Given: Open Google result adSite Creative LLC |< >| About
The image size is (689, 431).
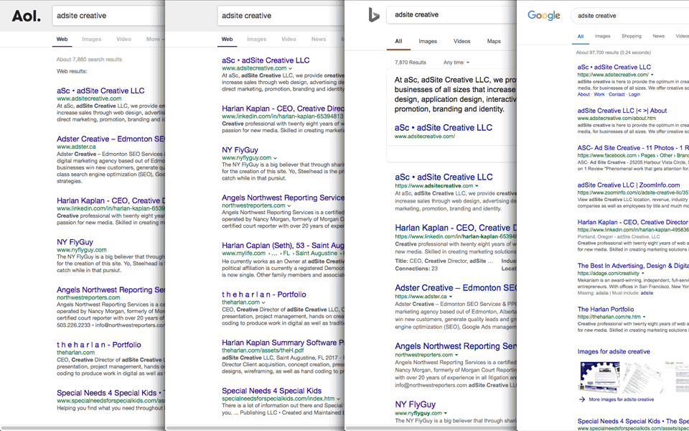Looking at the screenshot, I should tap(622, 111).
